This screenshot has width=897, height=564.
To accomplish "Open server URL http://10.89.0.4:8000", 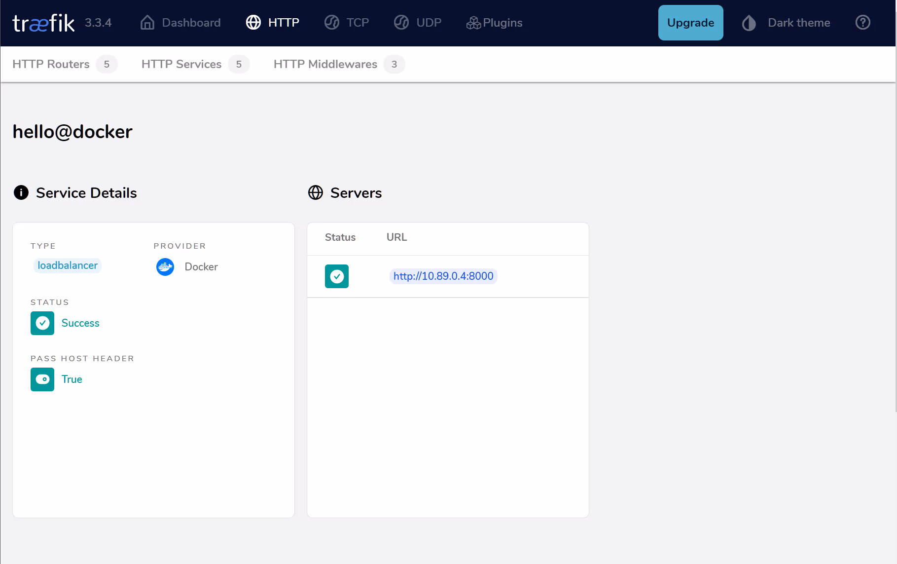I will coord(443,276).
